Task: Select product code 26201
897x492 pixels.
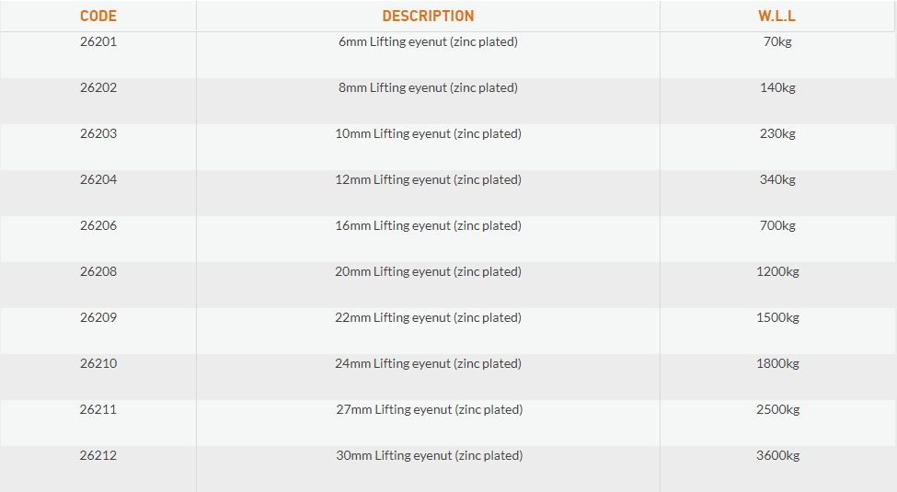Action: click(x=98, y=41)
